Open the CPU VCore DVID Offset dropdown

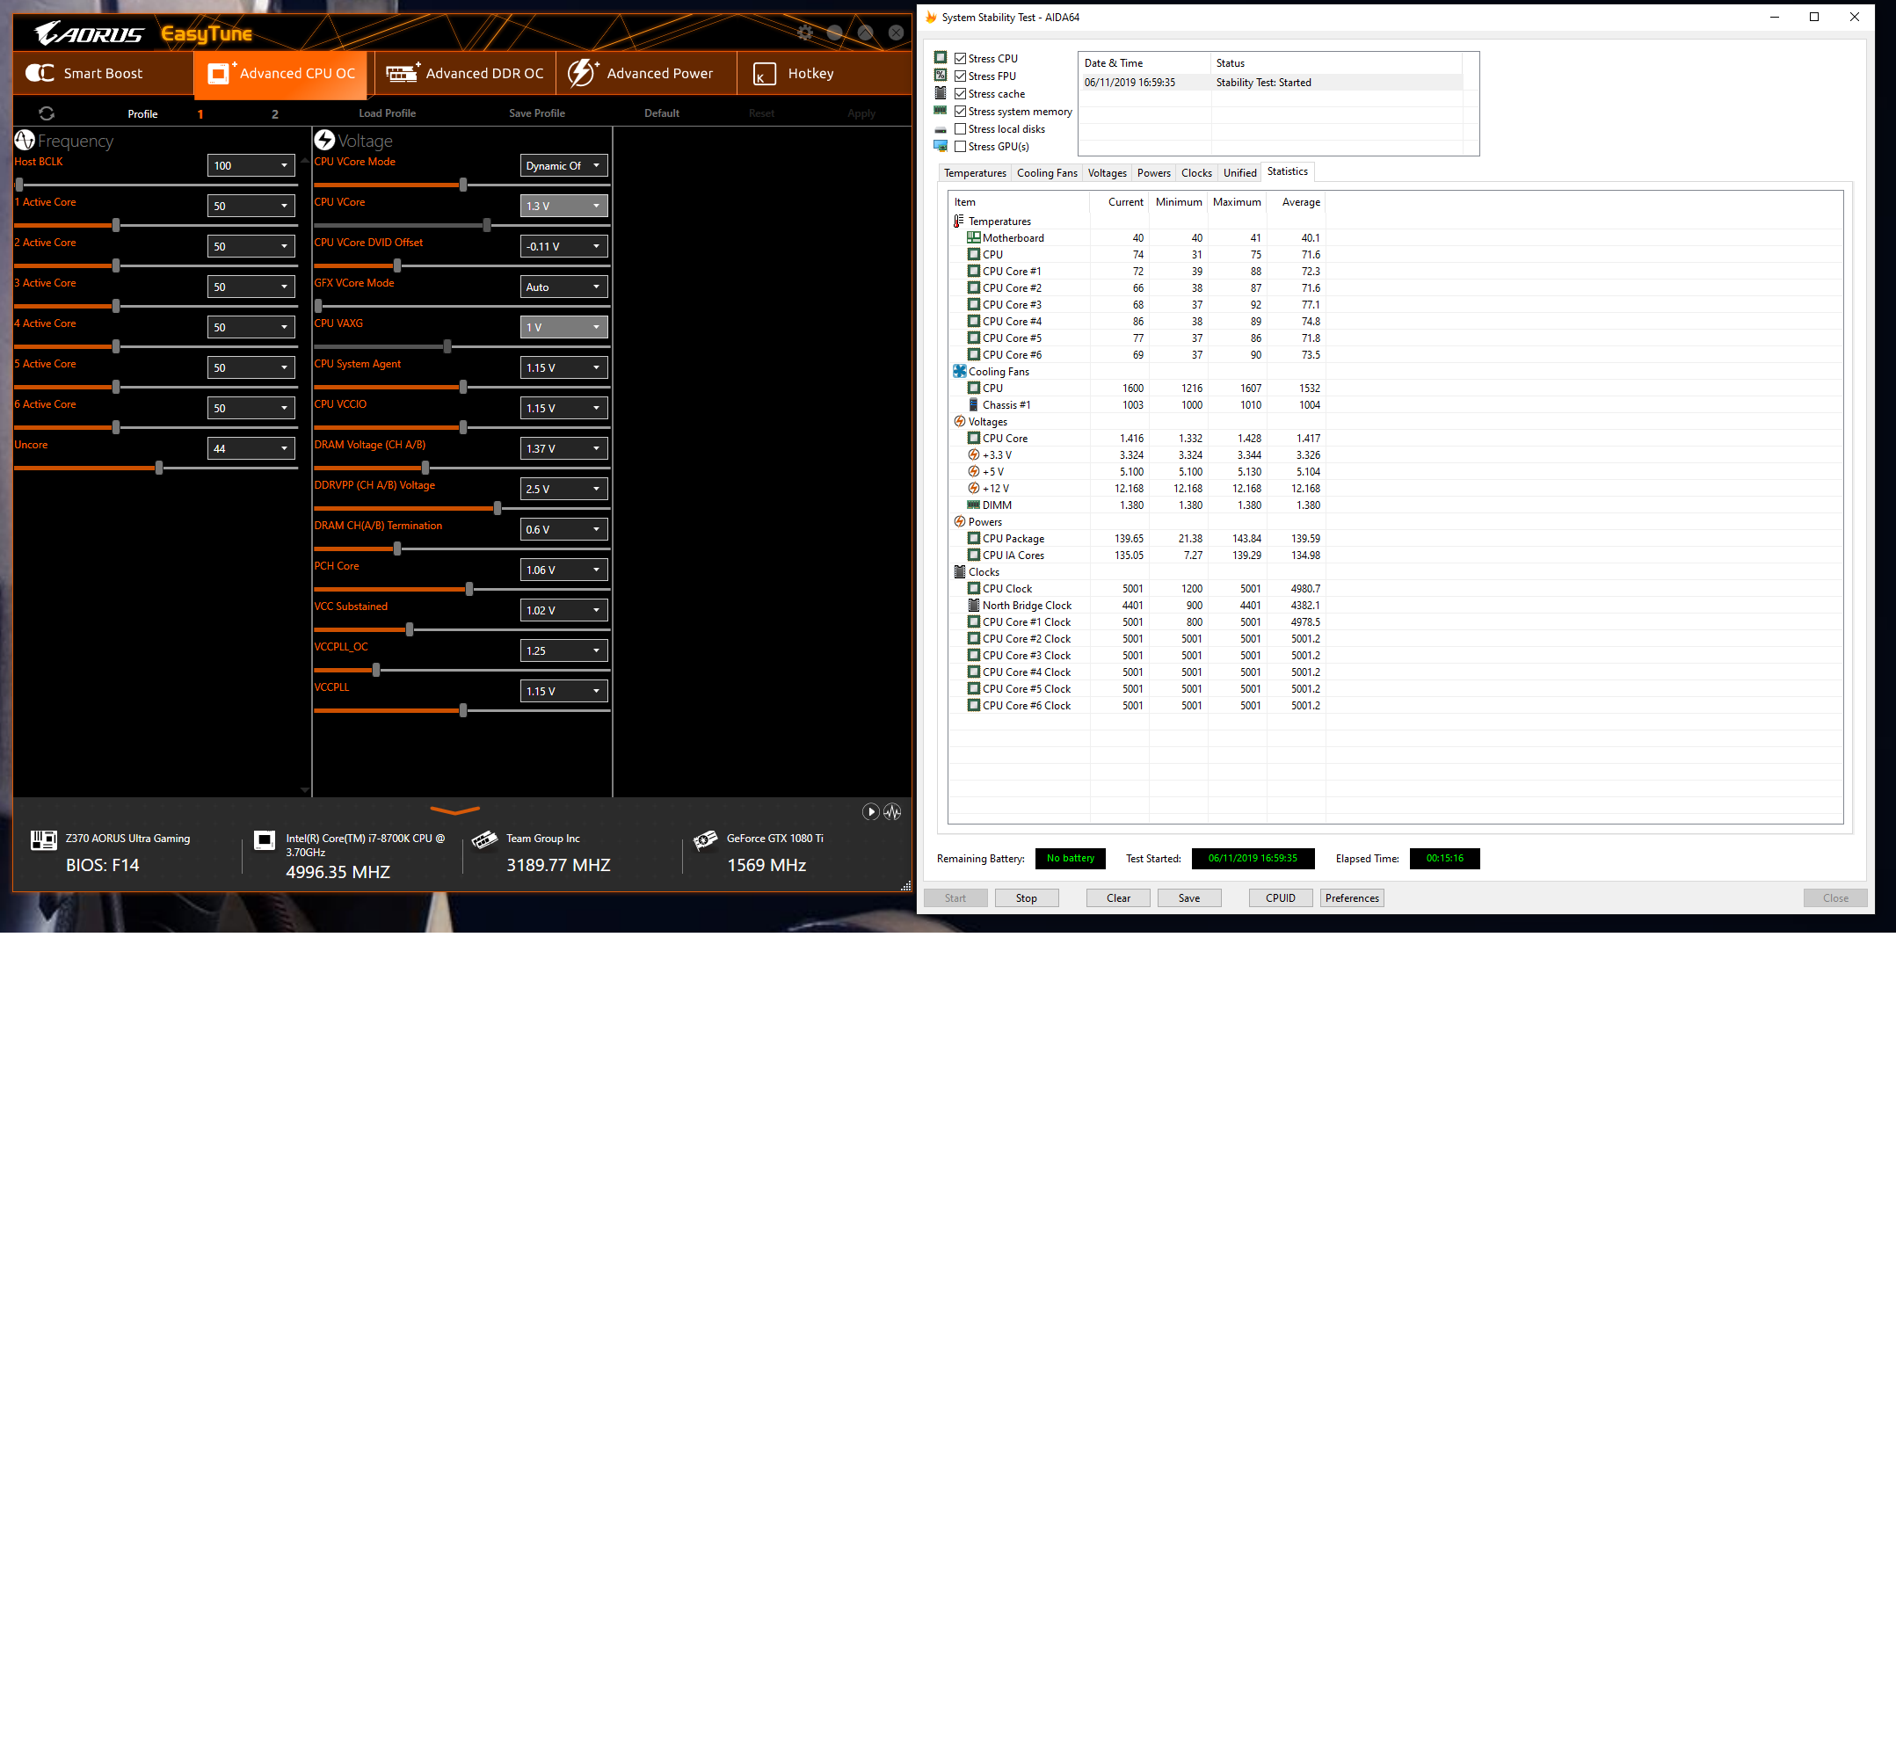pos(564,246)
